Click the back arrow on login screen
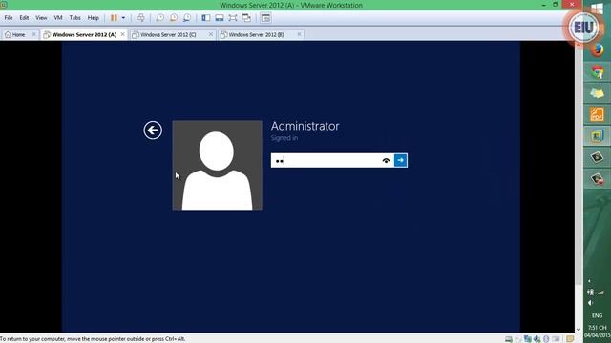 (153, 130)
